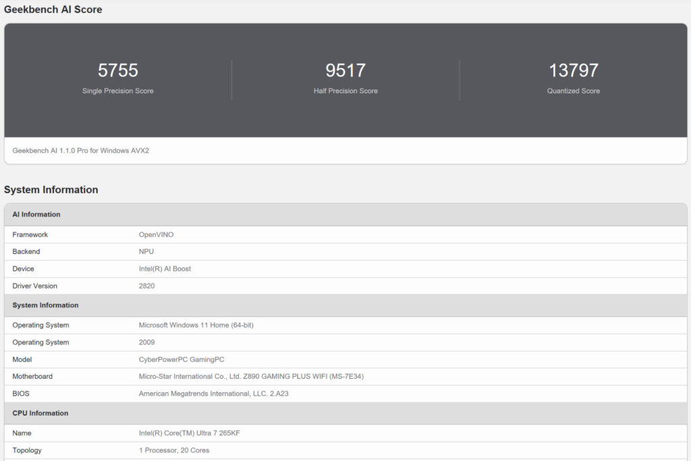Click the large System Information page heading
This screenshot has height=461, width=691.
pos(51,190)
